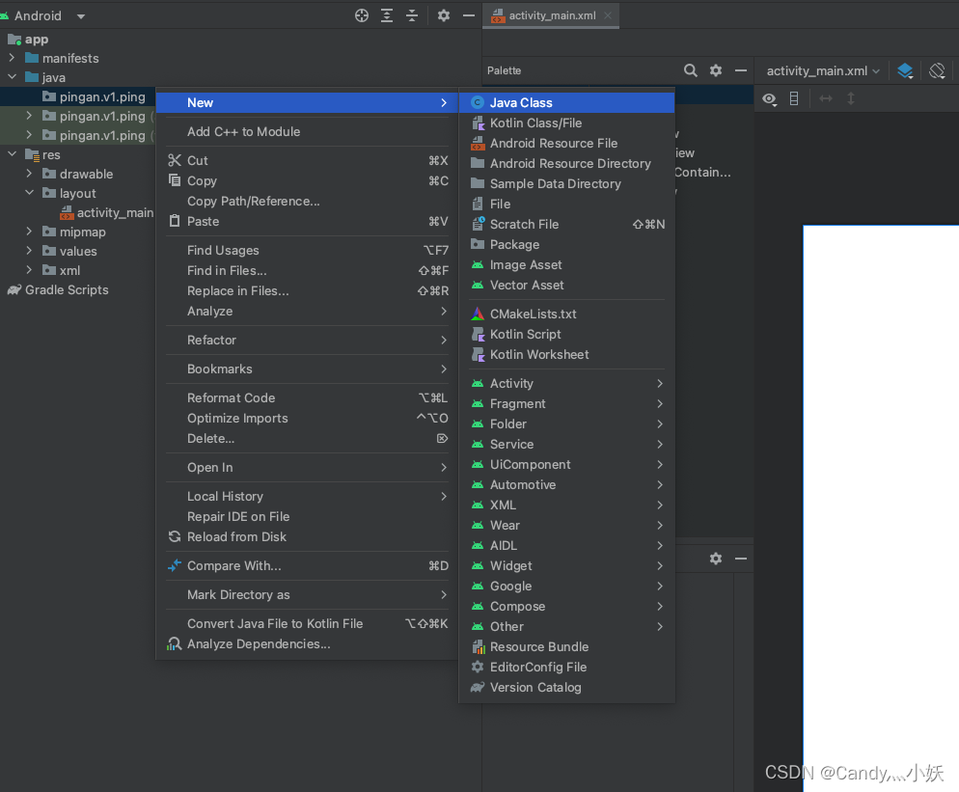
Task: Choose EditorConfig File menu item
Action: pyautogui.click(x=566, y=668)
